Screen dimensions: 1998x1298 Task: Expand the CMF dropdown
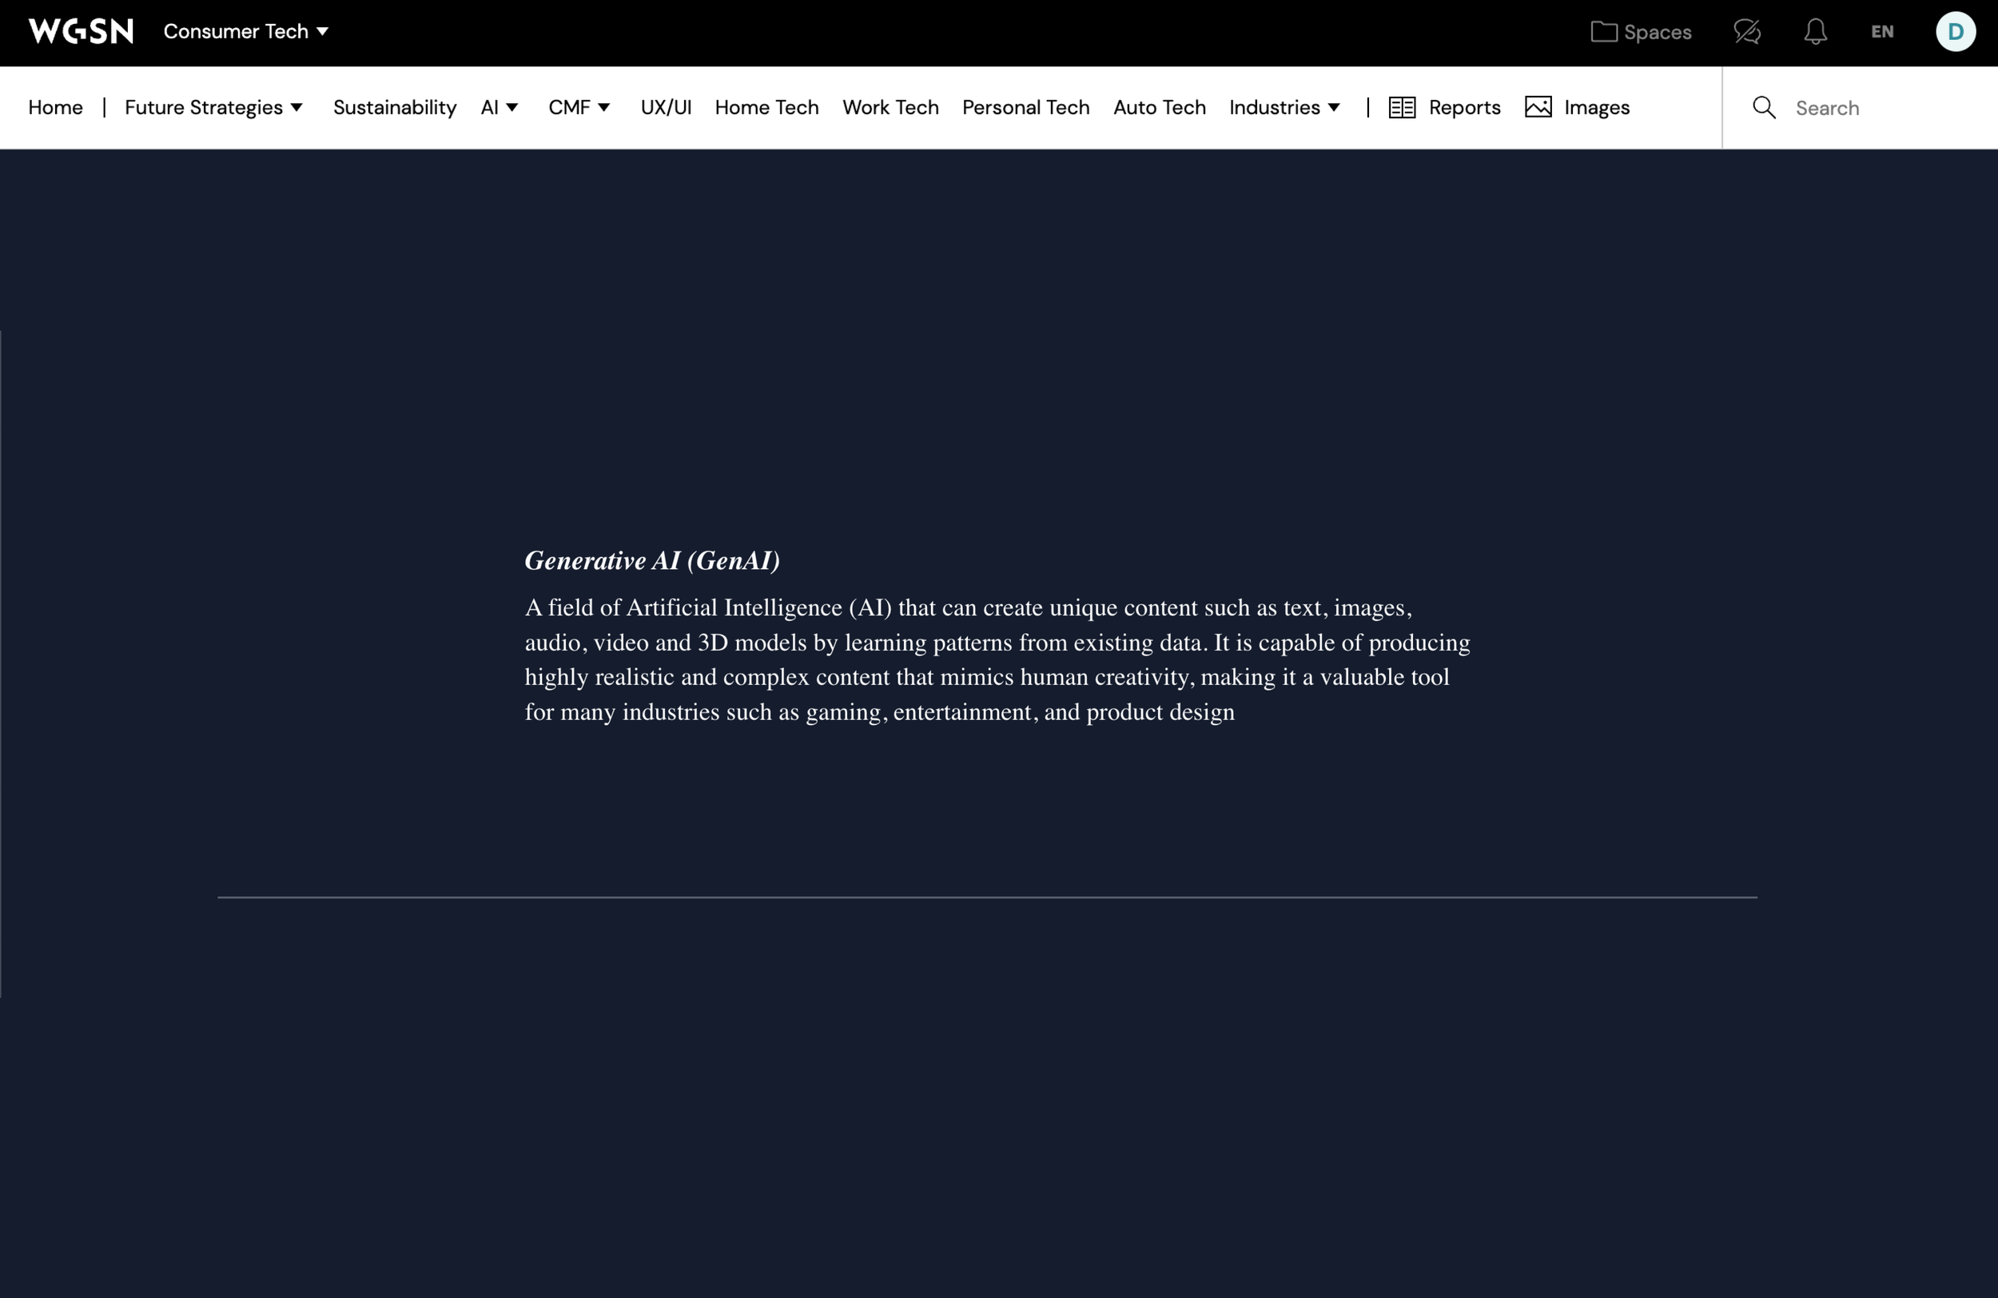579,107
